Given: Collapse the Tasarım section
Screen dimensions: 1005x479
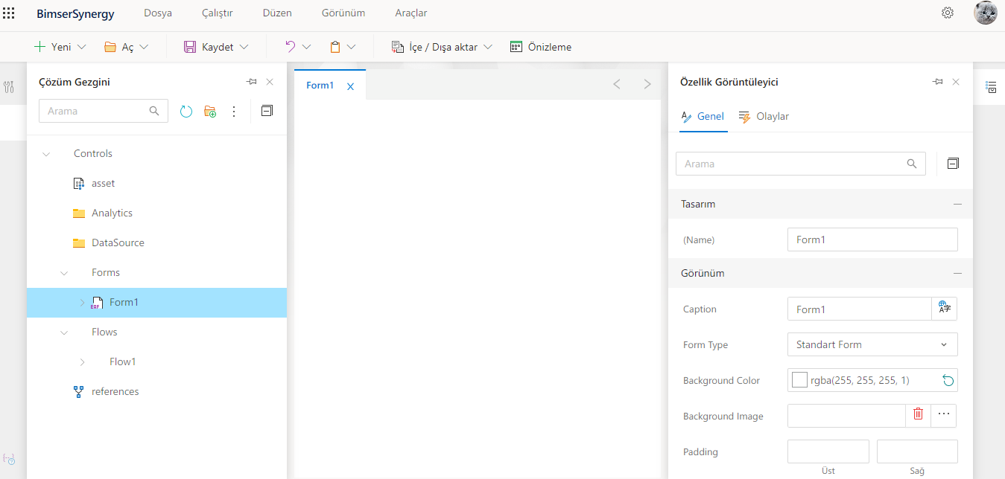Looking at the screenshot, I should tap(957, 204).
